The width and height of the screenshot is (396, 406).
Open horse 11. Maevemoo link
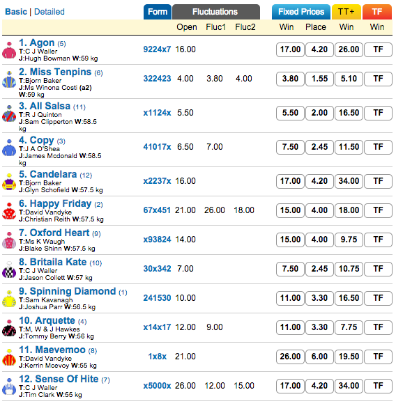[x=52, y=350]
